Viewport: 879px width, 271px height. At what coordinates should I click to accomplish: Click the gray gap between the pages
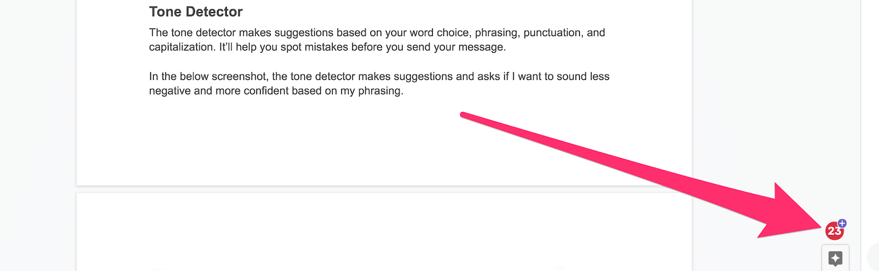384,189
